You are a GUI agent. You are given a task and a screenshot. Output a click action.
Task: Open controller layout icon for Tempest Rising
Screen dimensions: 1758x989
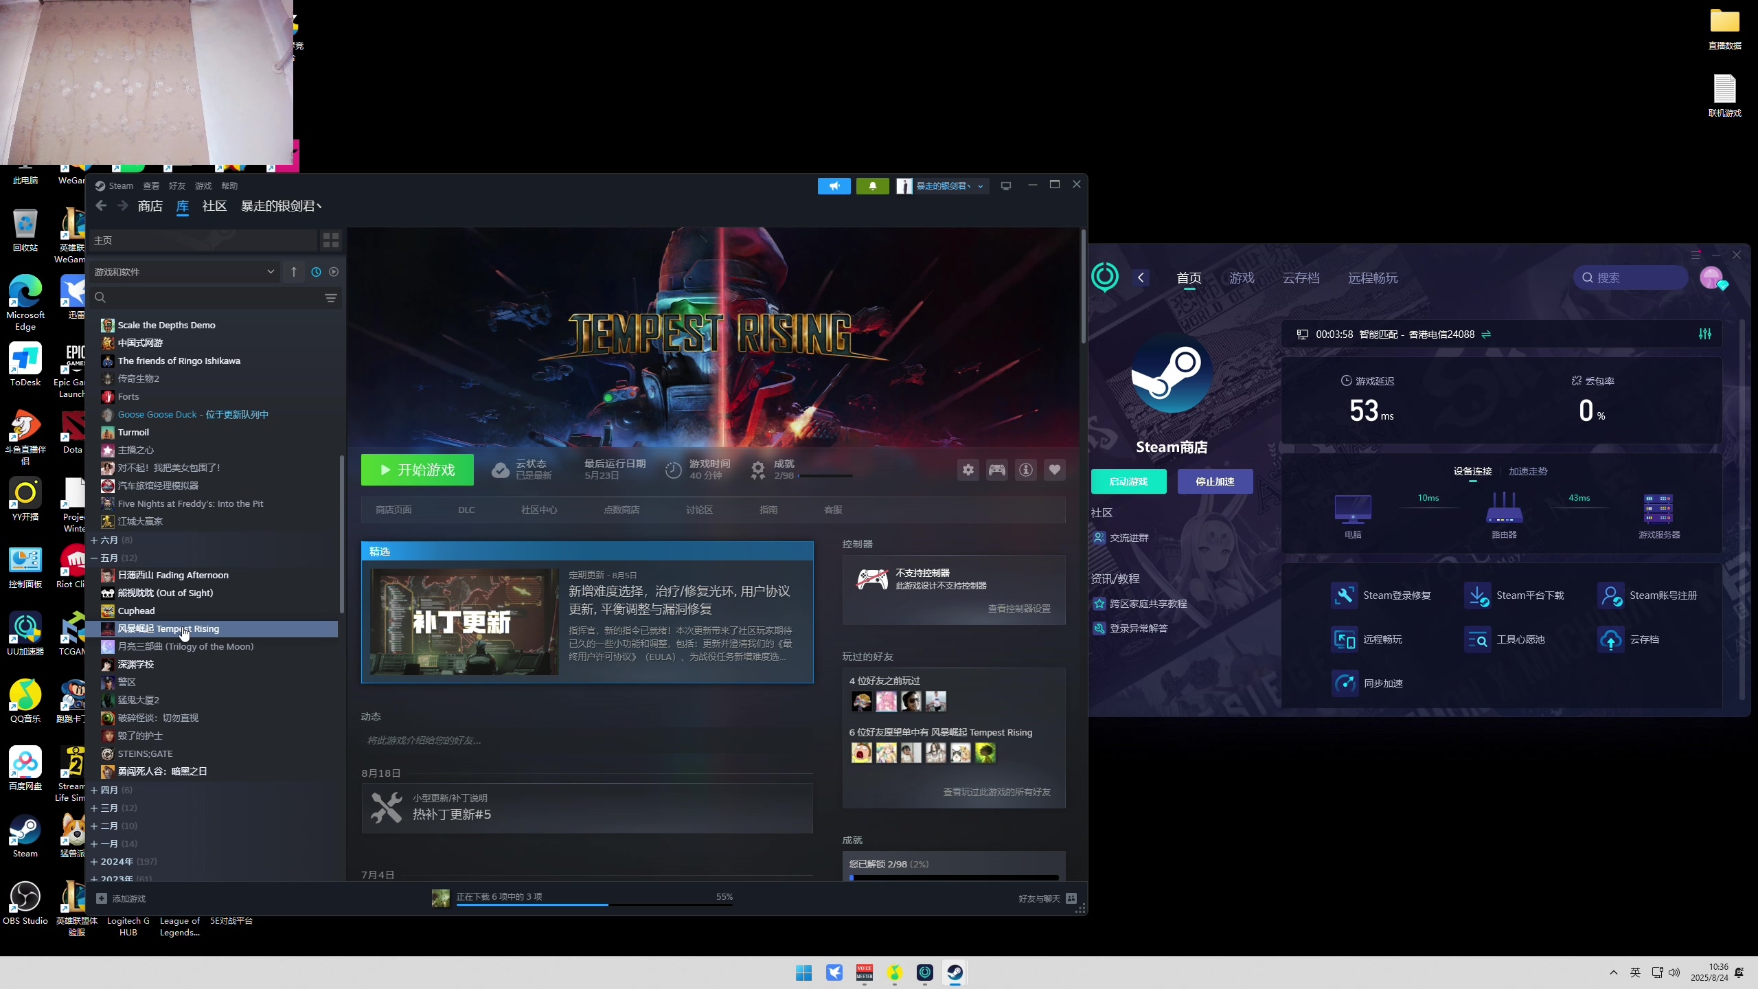(997, 470)
